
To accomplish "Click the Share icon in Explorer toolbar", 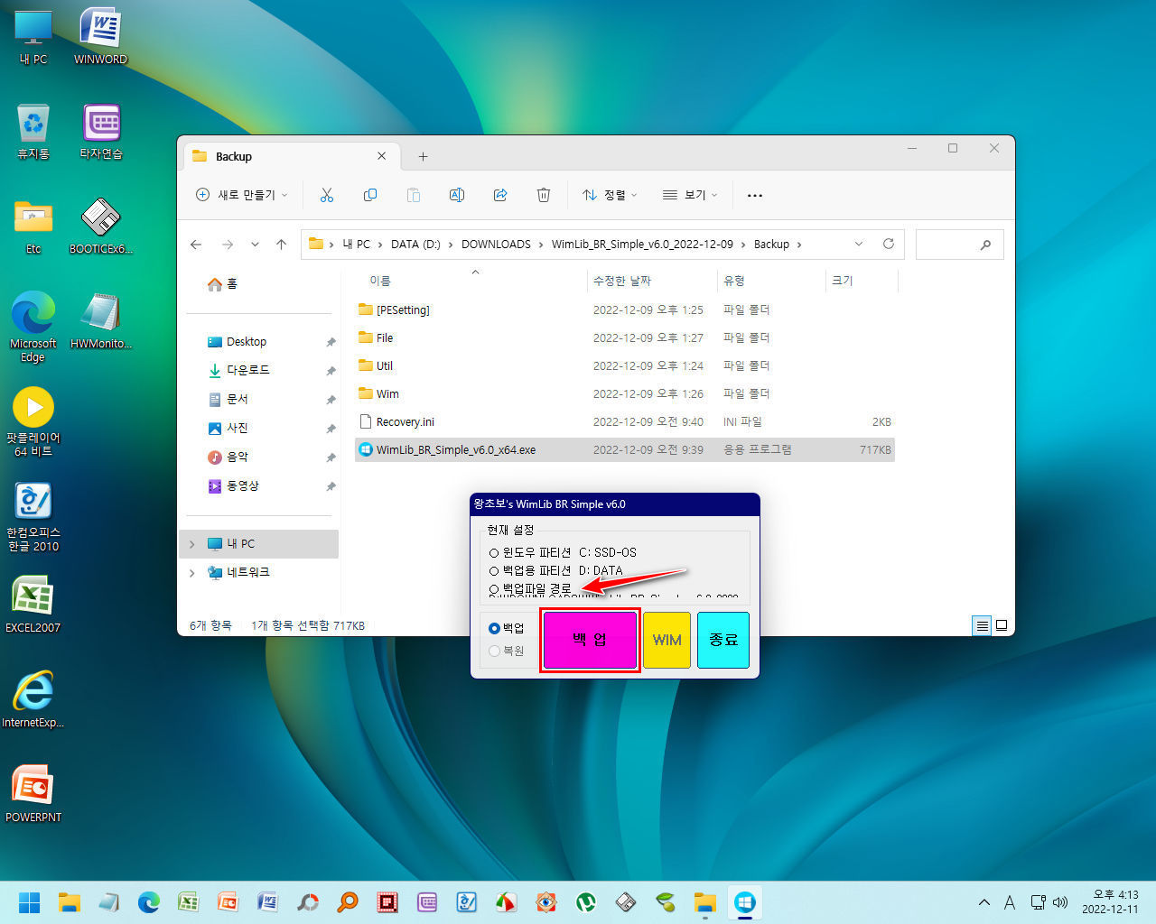I will pos(500,195).
